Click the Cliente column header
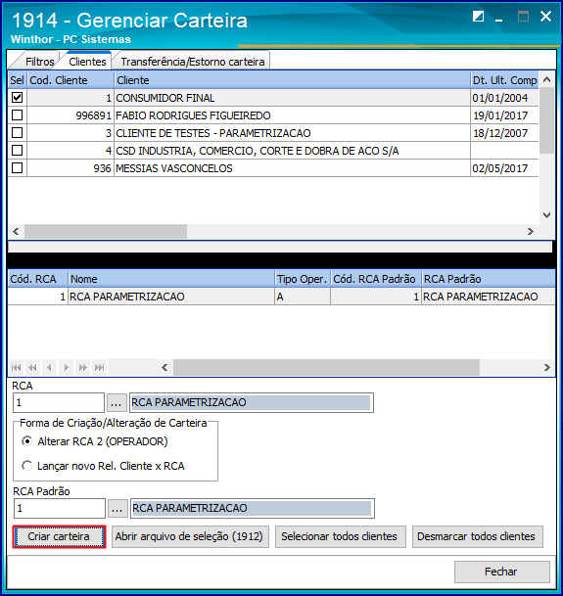This screenshot has height=596, width=563. (292, 80)
